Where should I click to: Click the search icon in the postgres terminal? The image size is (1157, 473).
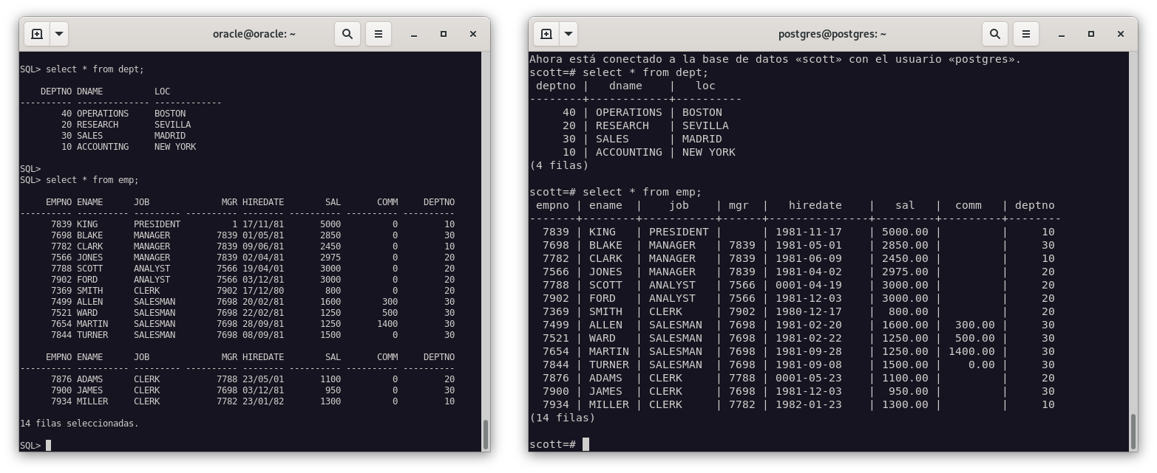[995, 34]
